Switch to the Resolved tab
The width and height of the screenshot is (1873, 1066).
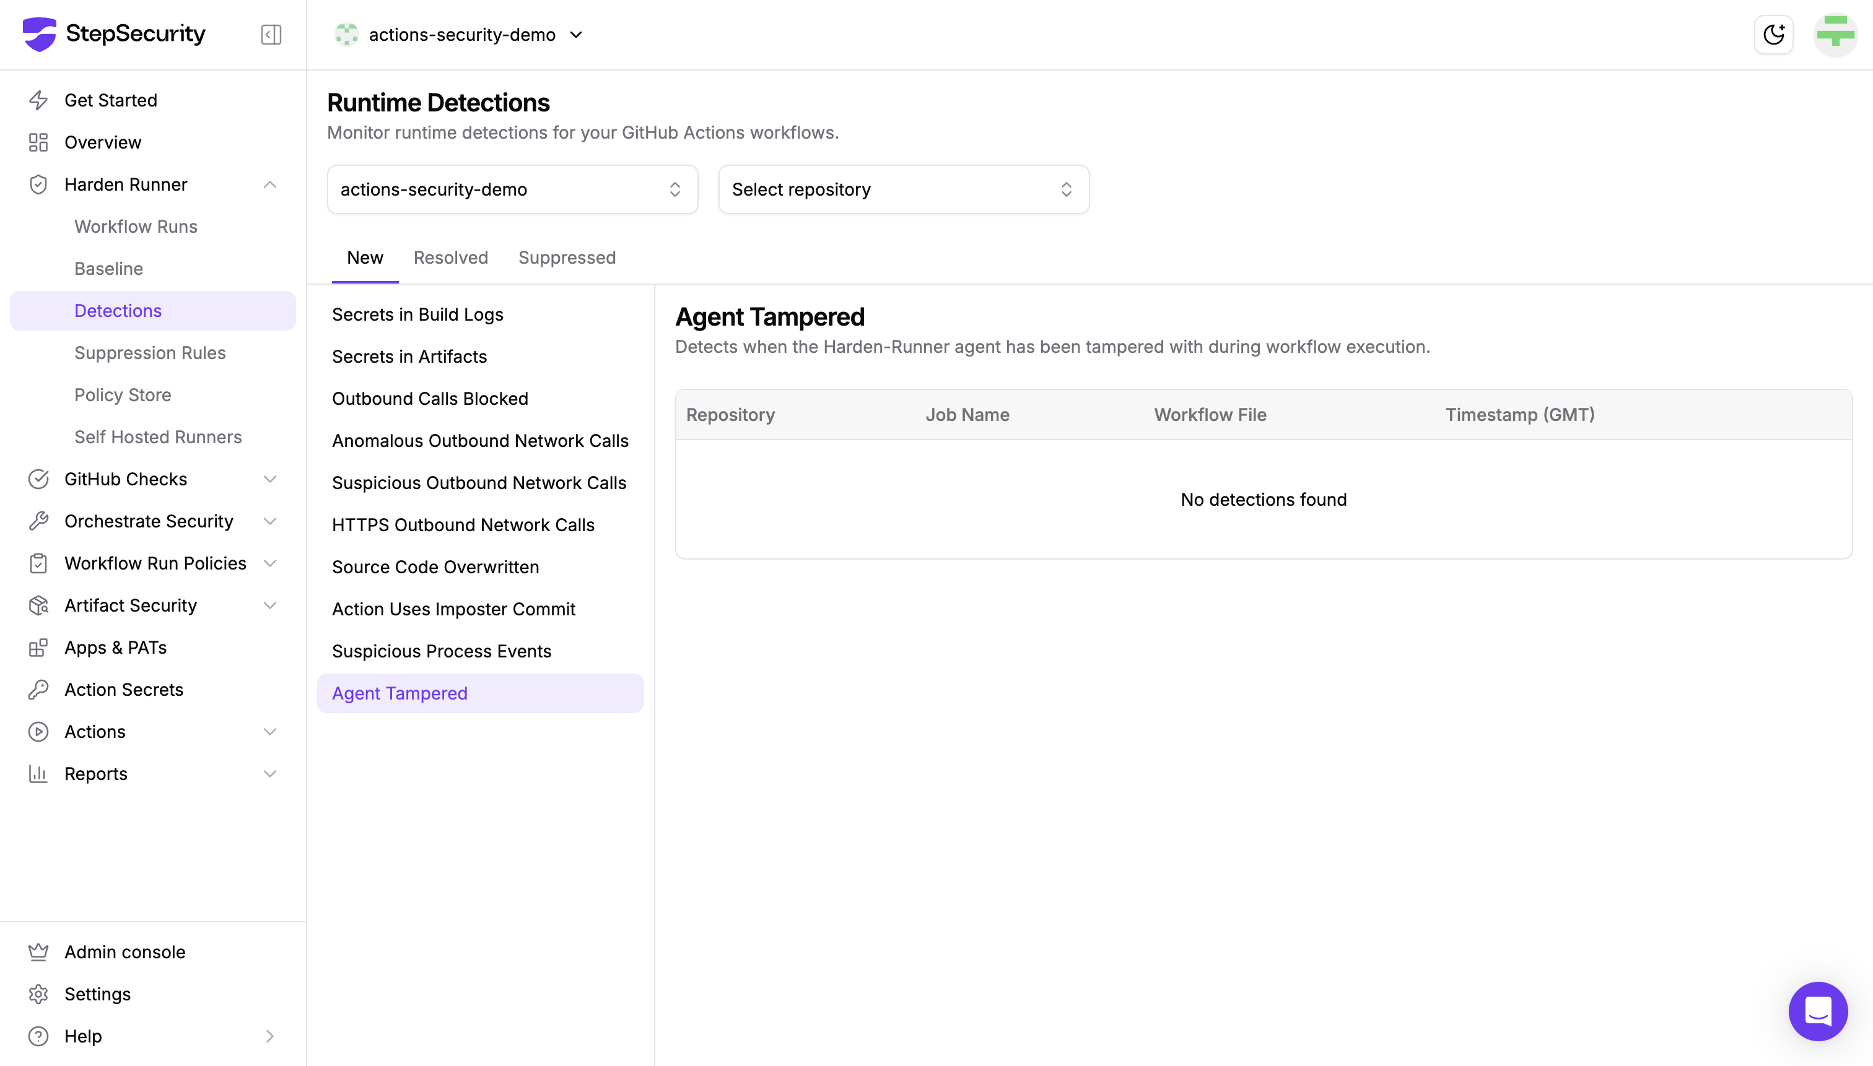[x=450, y=258]
